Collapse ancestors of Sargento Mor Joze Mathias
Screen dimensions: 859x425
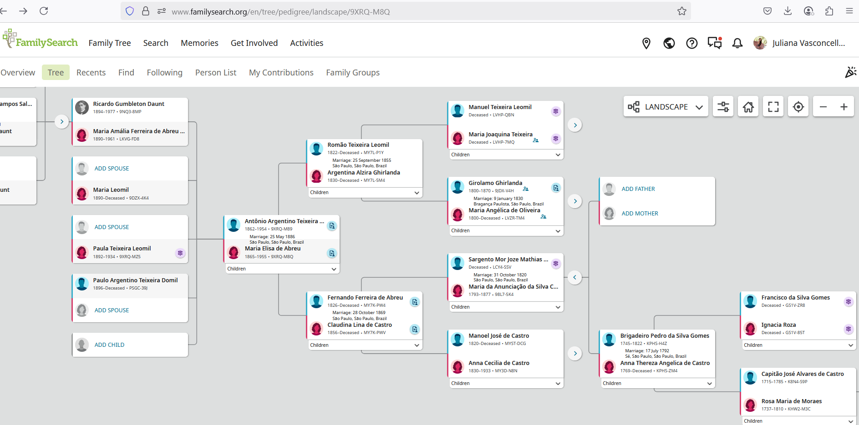click(575, 277)
